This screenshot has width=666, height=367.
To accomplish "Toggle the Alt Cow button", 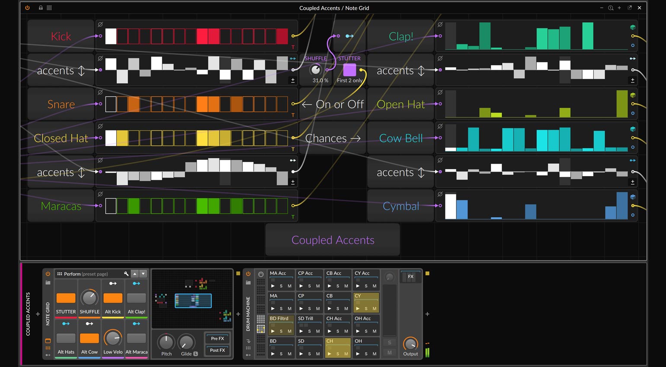I will 90,338.
